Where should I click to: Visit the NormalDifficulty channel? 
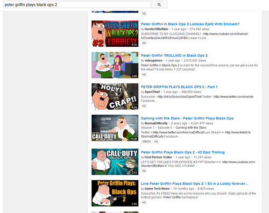coord(156,123)
